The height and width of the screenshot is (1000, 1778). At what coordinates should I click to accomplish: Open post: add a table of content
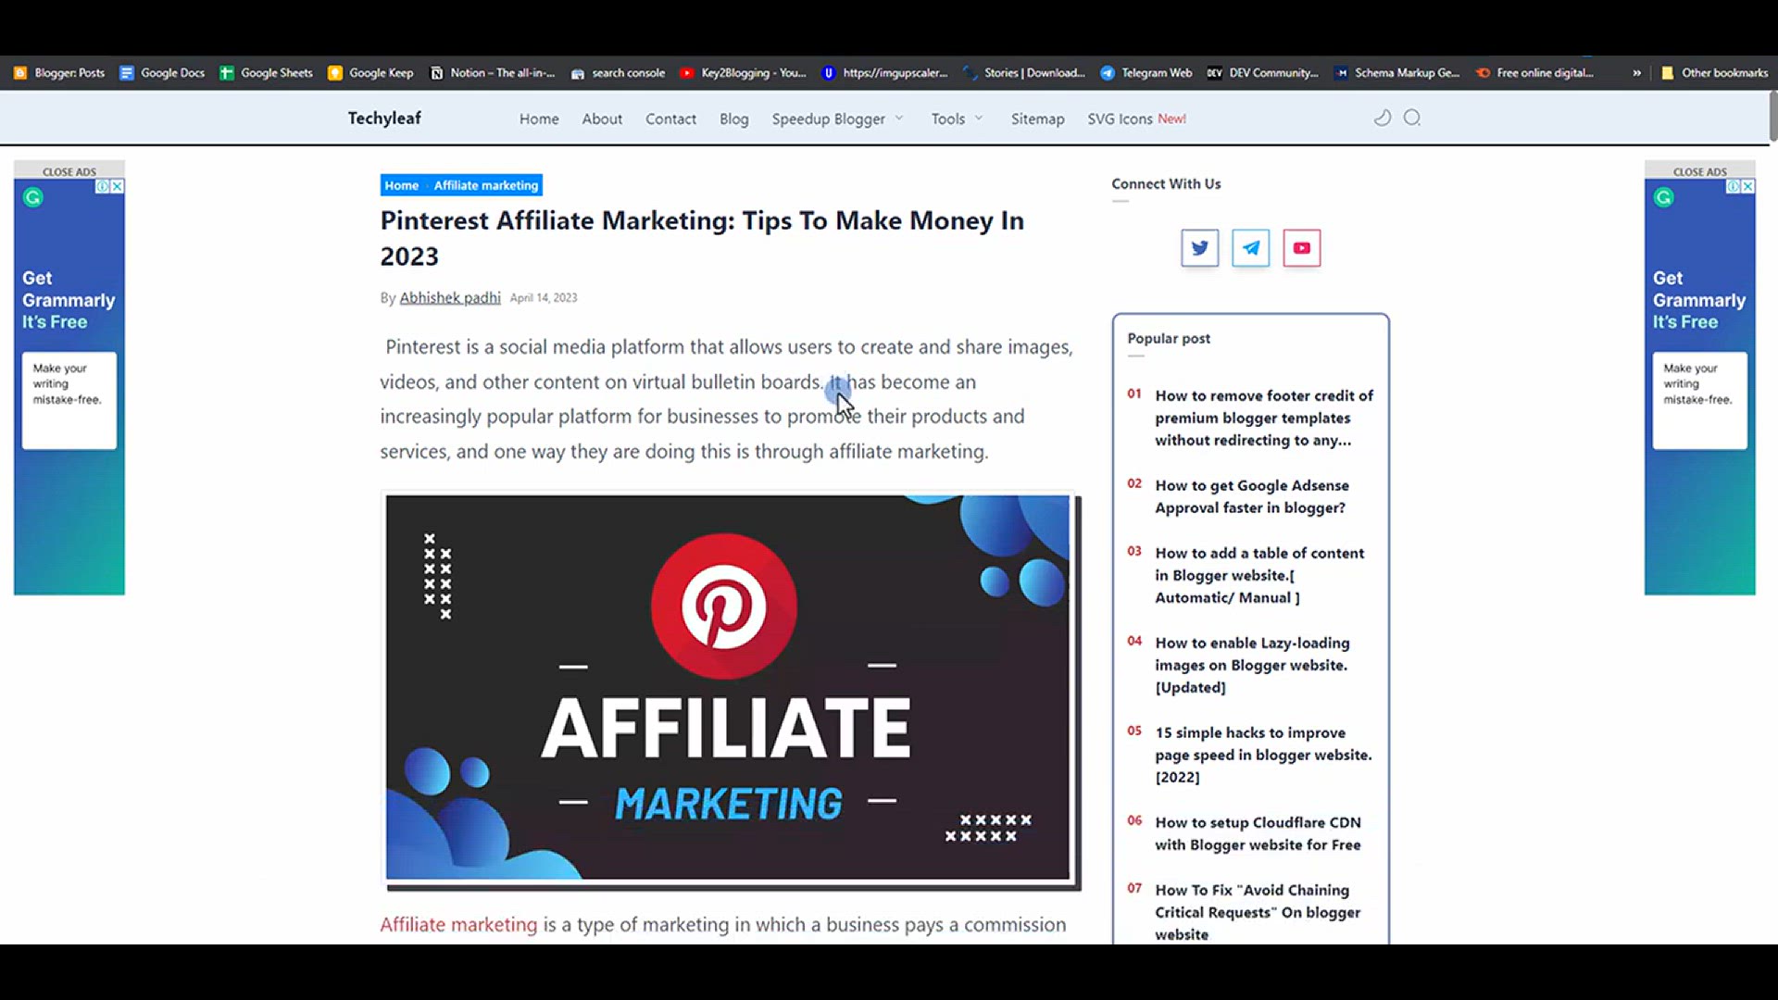pyautogui.click(x=1258, y=575)
